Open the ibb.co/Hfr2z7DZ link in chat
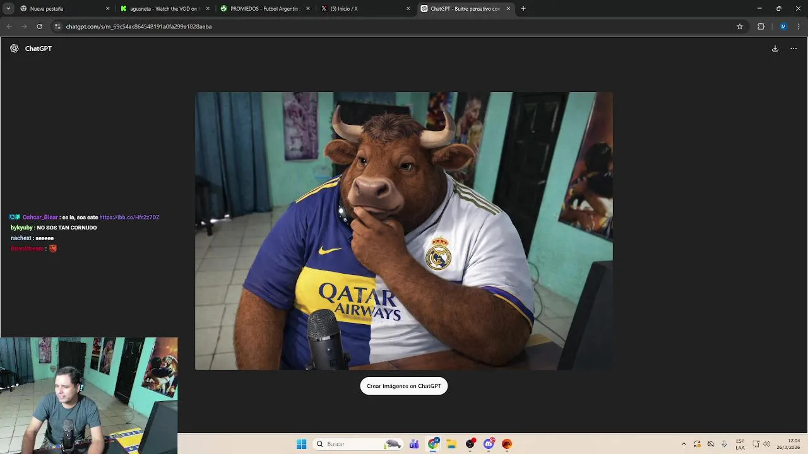Viewport: 808px width, 454px height. pos(129,217)
